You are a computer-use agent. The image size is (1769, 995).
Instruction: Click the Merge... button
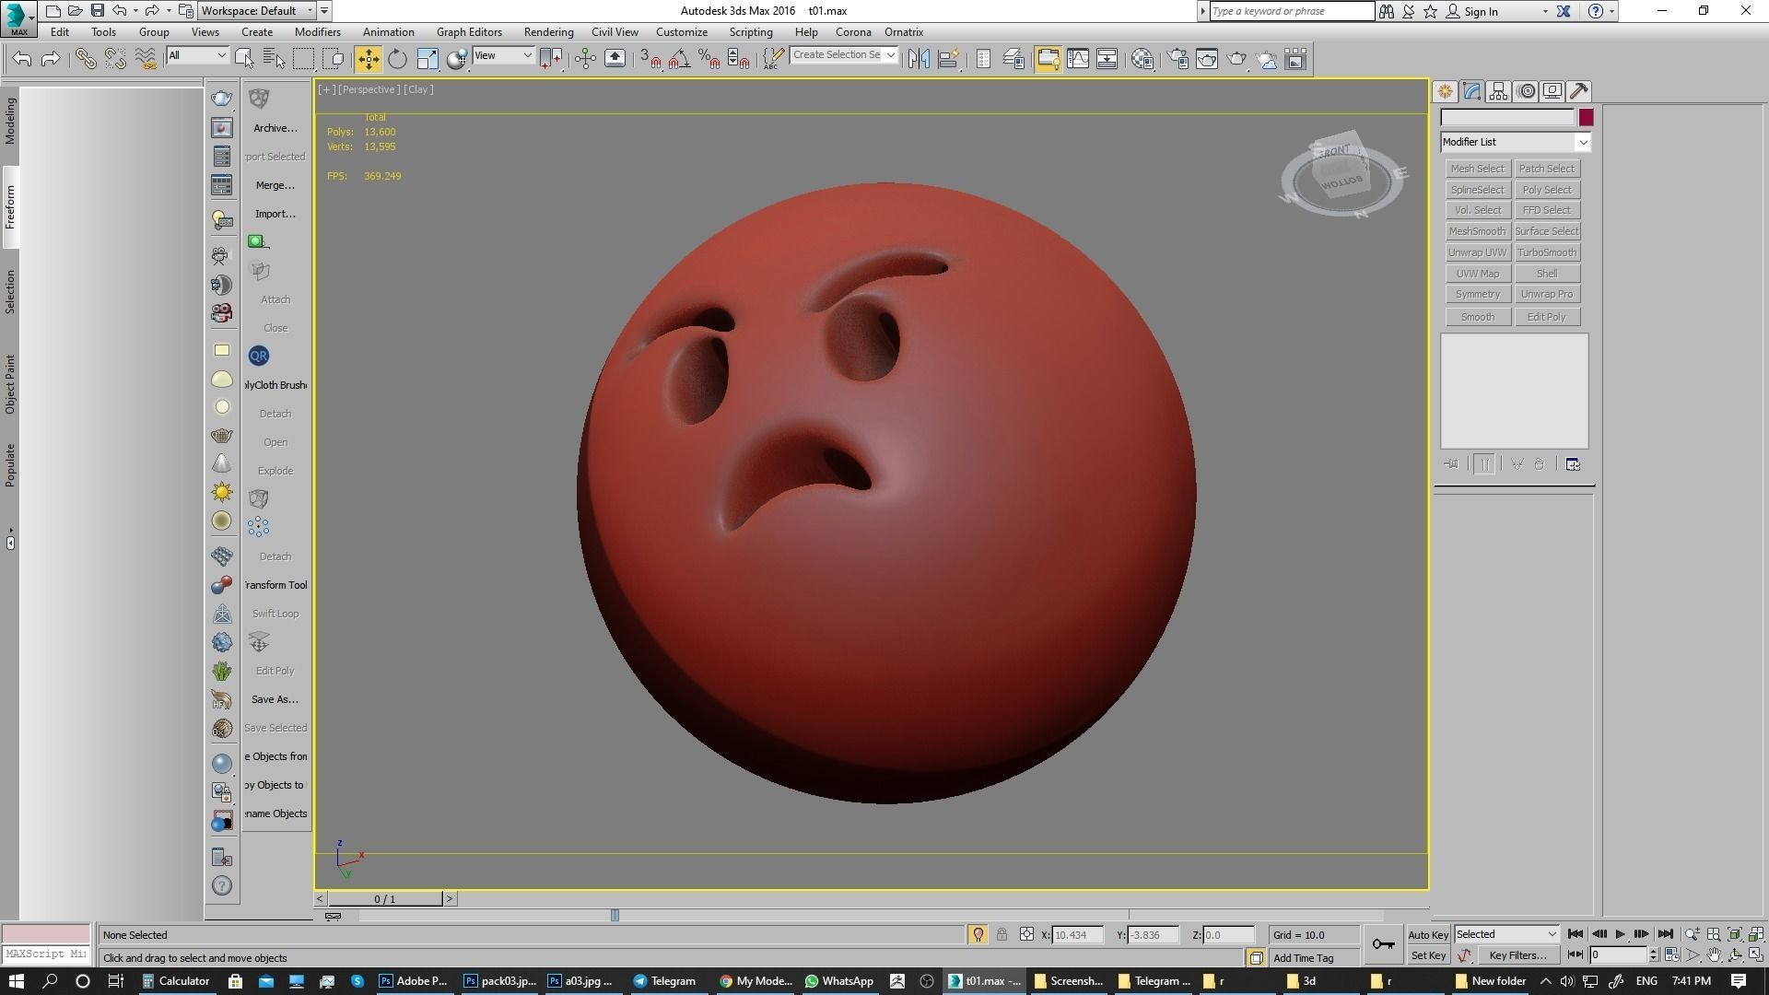pos(275,185)
